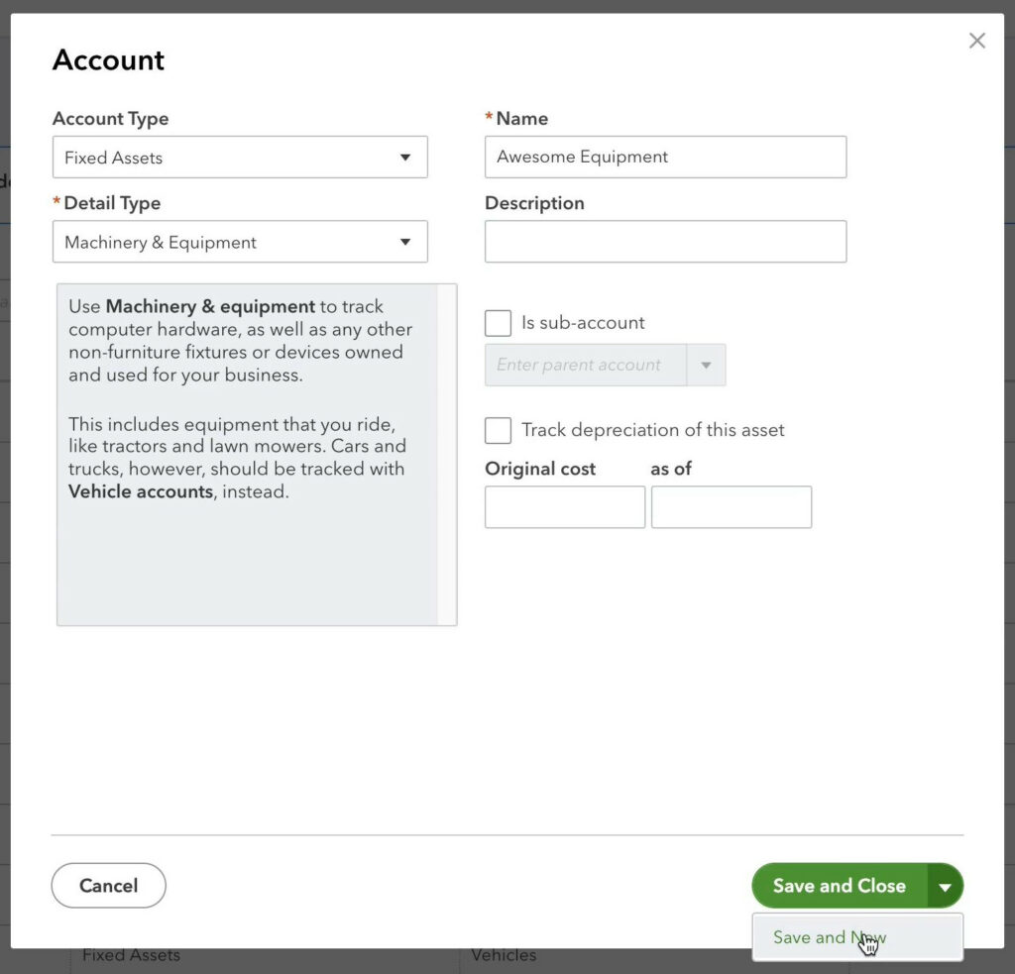Click the as of date field
The image size is (1015, 974).
(x=731, y=506)
